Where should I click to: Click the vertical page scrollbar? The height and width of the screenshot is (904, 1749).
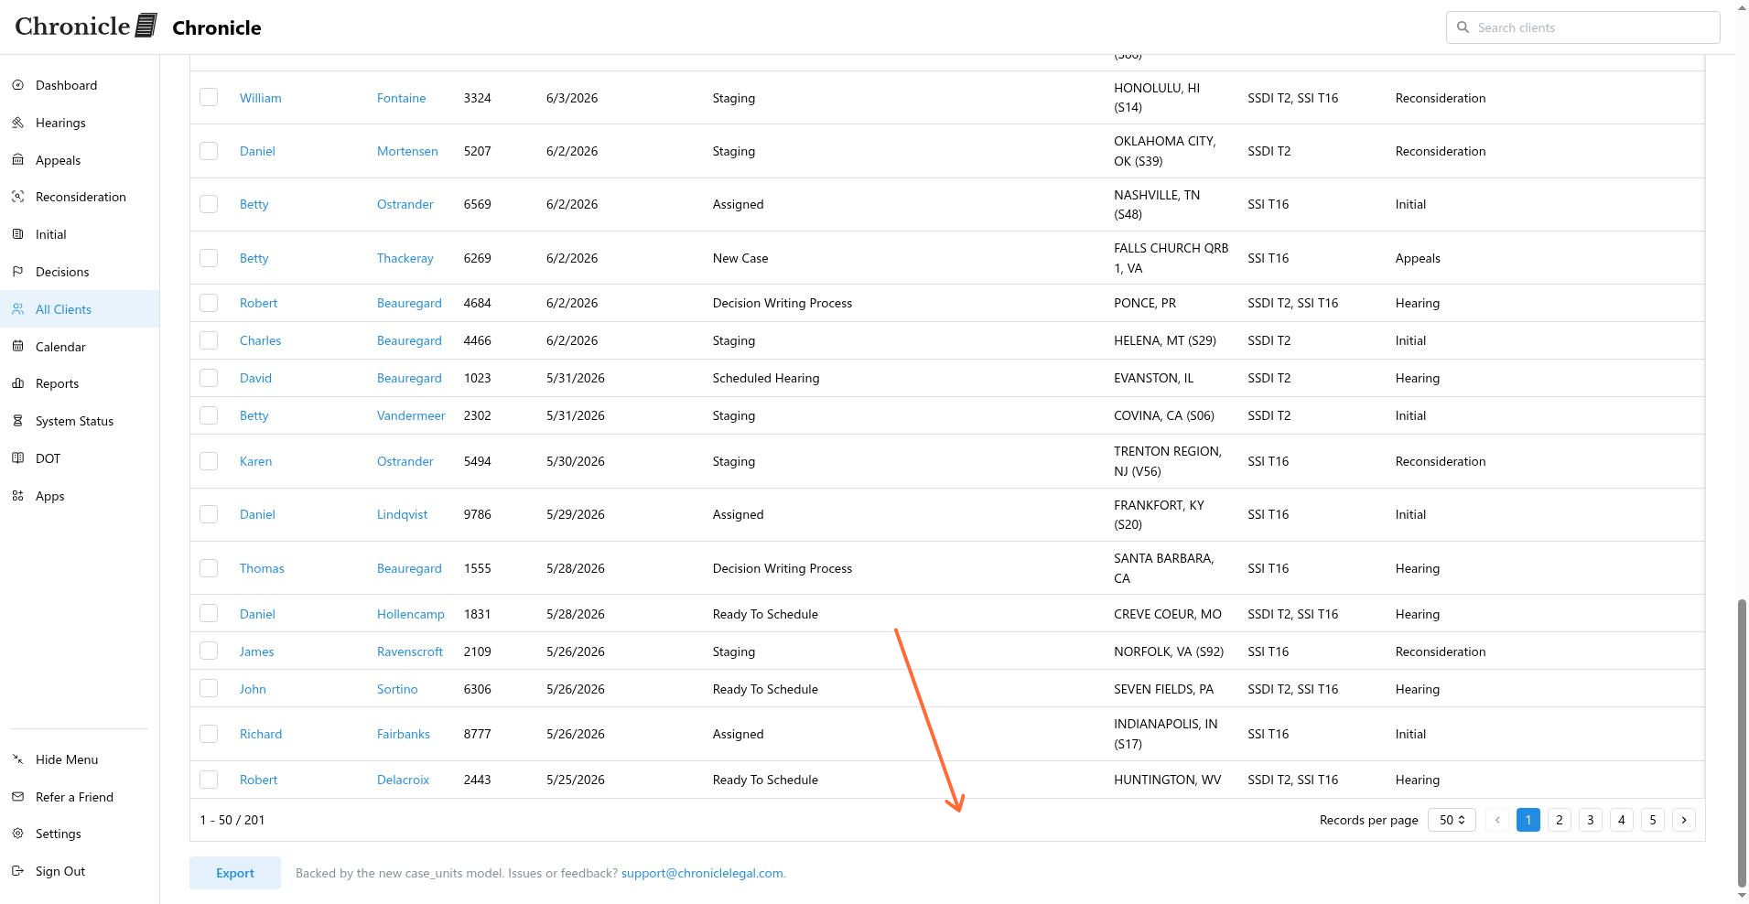1742,743
